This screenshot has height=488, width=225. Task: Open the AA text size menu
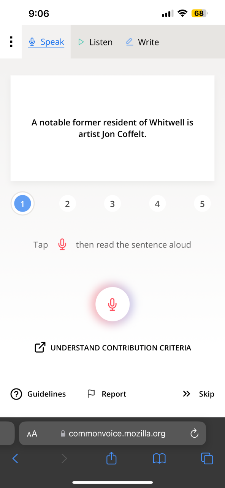(32, 433)
